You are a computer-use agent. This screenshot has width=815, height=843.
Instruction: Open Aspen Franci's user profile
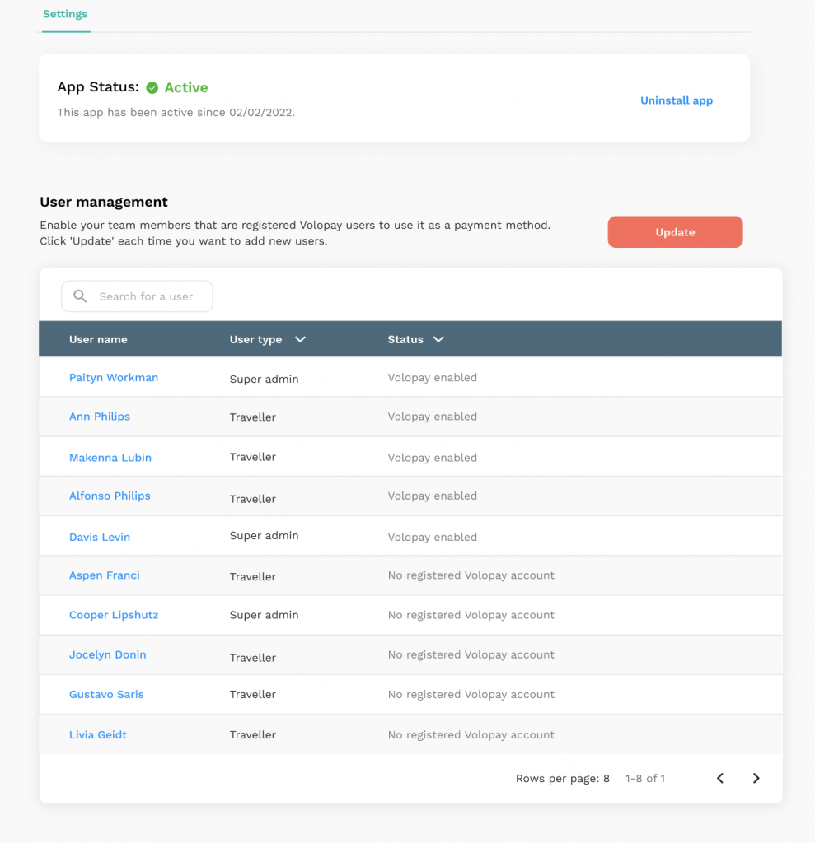[x=105, y=575]
